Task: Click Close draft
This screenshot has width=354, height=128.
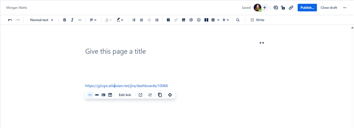Action: pos(329,8)
